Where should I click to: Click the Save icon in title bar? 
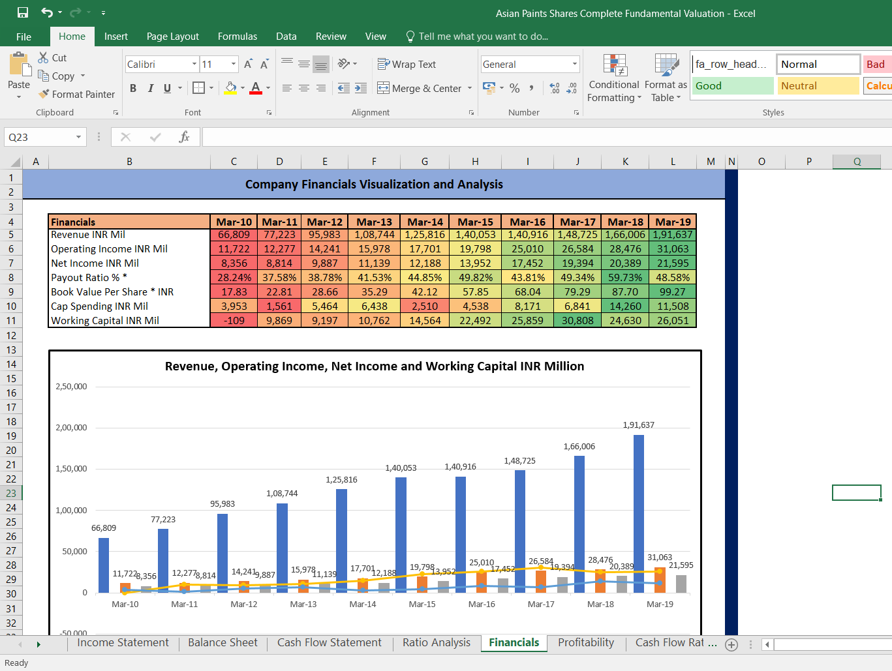tap(23, 12)
